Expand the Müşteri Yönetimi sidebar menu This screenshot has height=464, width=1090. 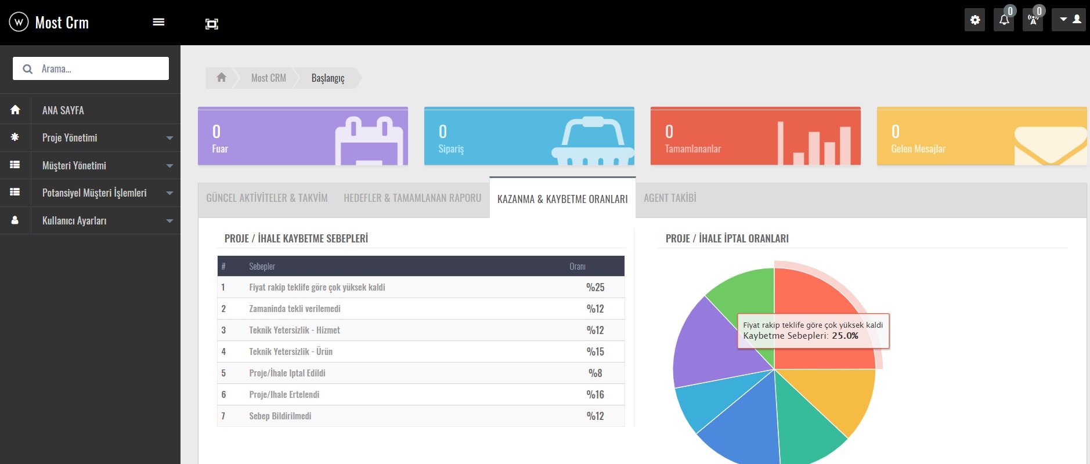coord(90,165)
